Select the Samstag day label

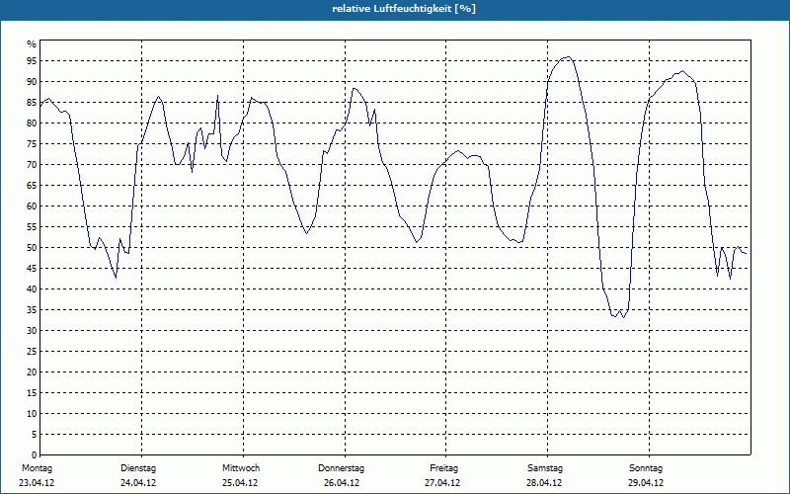545,468
